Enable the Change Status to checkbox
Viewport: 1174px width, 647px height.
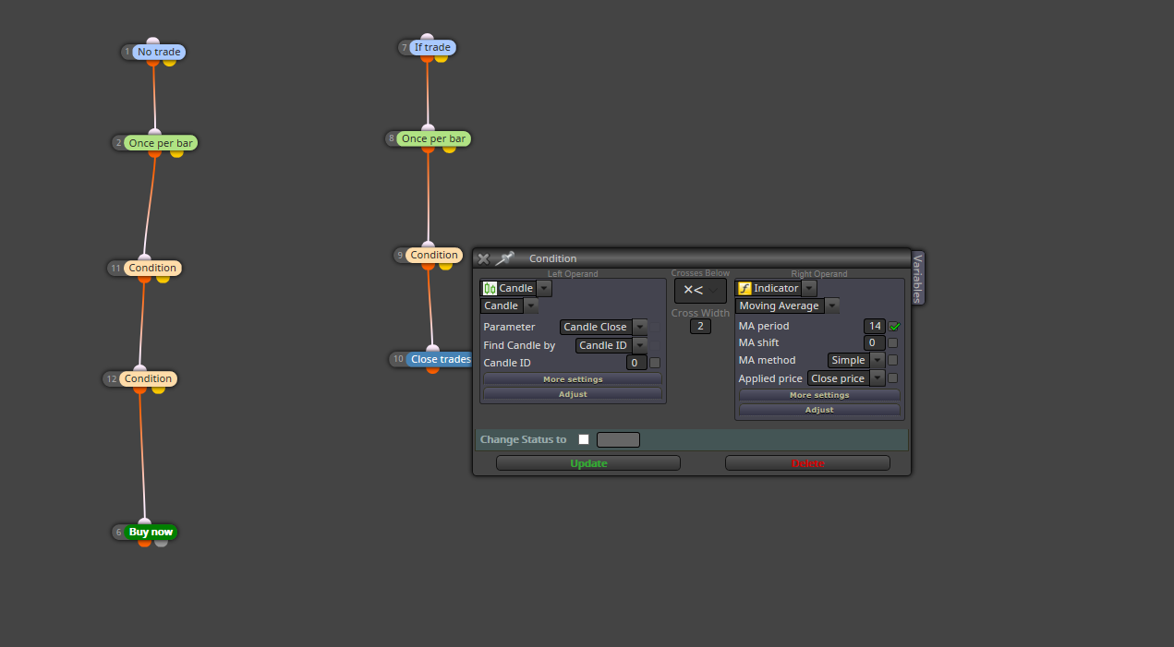tap(584, 439)
